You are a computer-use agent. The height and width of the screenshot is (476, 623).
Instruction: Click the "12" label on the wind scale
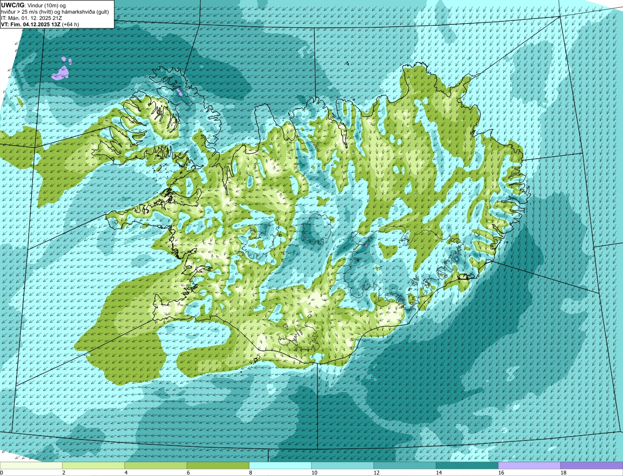376,473
